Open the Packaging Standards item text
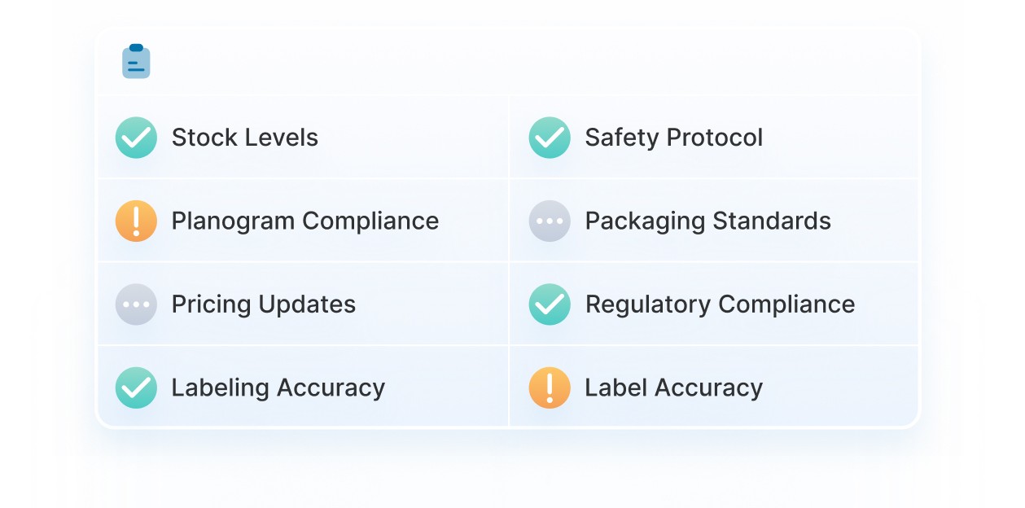1025x508 pixels. coord(708,221)
